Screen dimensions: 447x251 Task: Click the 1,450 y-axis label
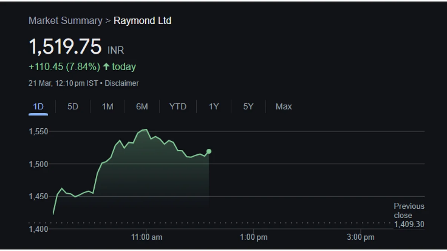(x=38, y=196)
